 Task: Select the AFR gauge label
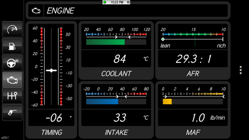(193, 73)
